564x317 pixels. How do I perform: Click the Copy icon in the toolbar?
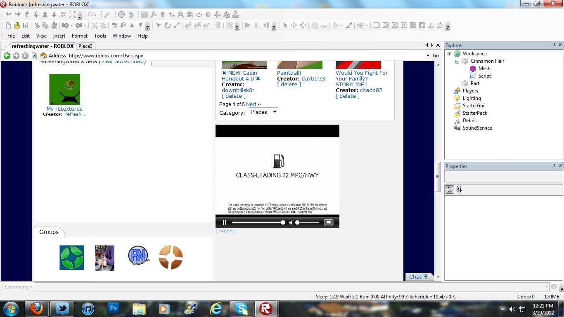(x=45, y=26)
